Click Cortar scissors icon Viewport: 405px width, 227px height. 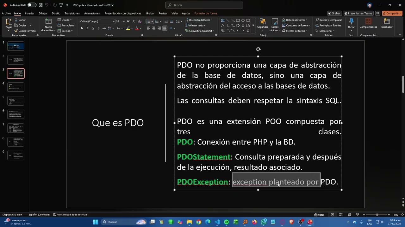pyautogui.click(x=16, y=20)
